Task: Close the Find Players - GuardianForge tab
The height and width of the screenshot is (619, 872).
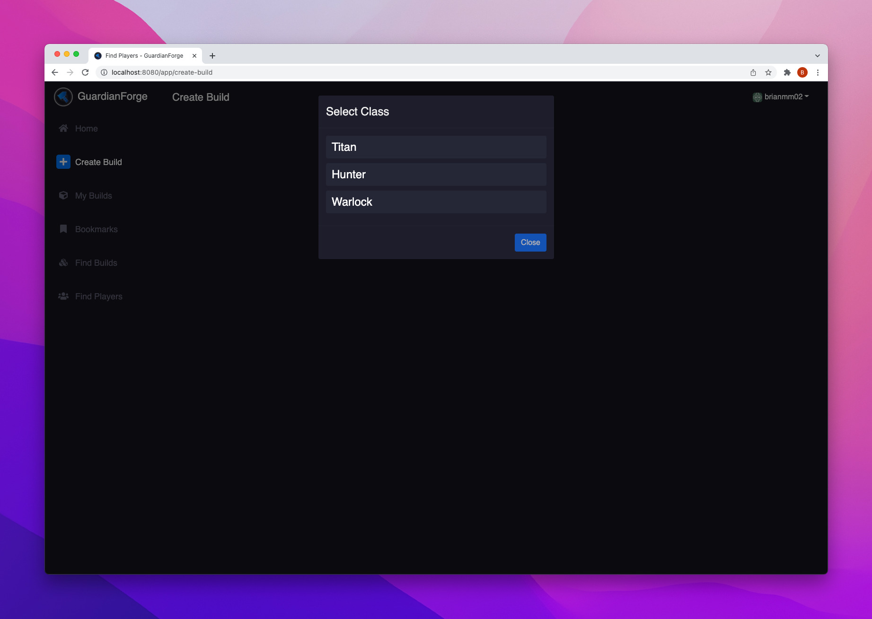Action: (x=194, y=56)
